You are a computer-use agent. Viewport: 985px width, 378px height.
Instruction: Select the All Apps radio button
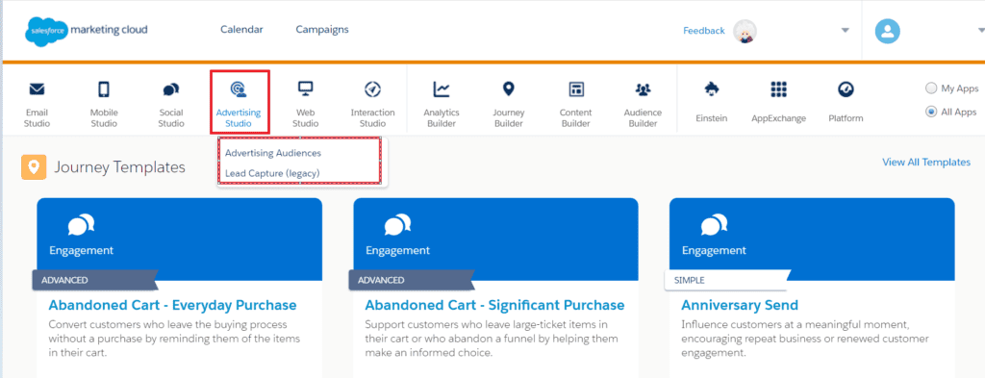[x=931, y=112]
